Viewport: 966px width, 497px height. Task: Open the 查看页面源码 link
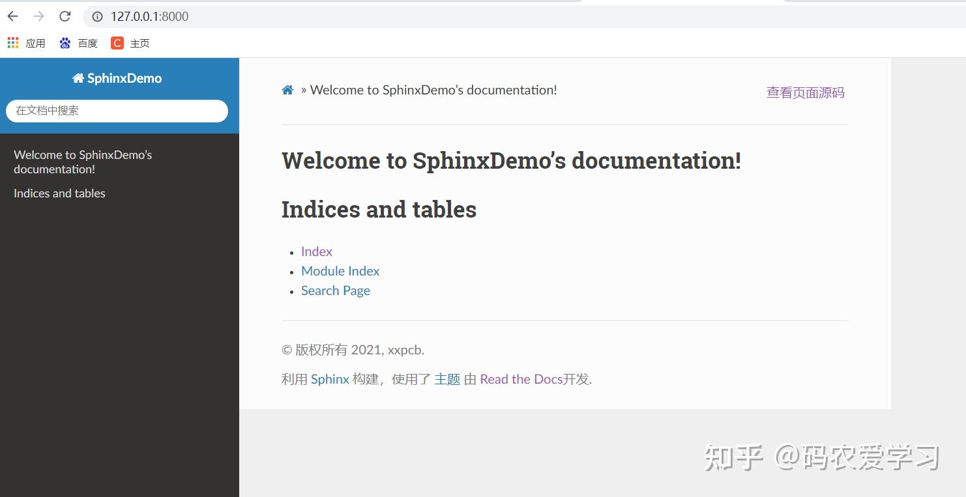click(x=805, y=92)
